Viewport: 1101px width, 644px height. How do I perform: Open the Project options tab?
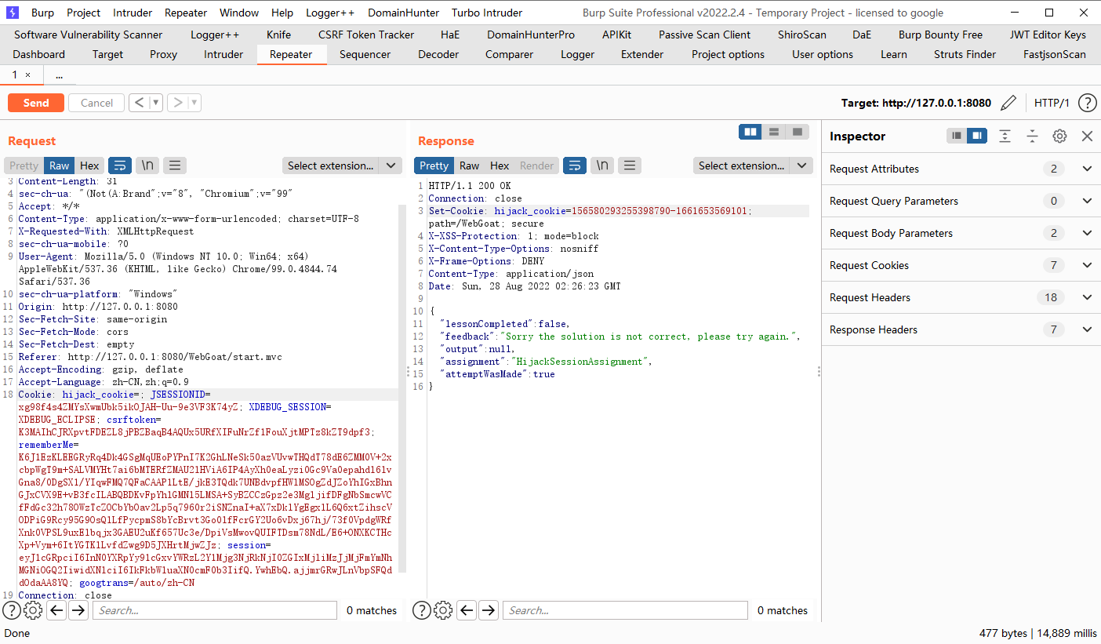point(728,54)
